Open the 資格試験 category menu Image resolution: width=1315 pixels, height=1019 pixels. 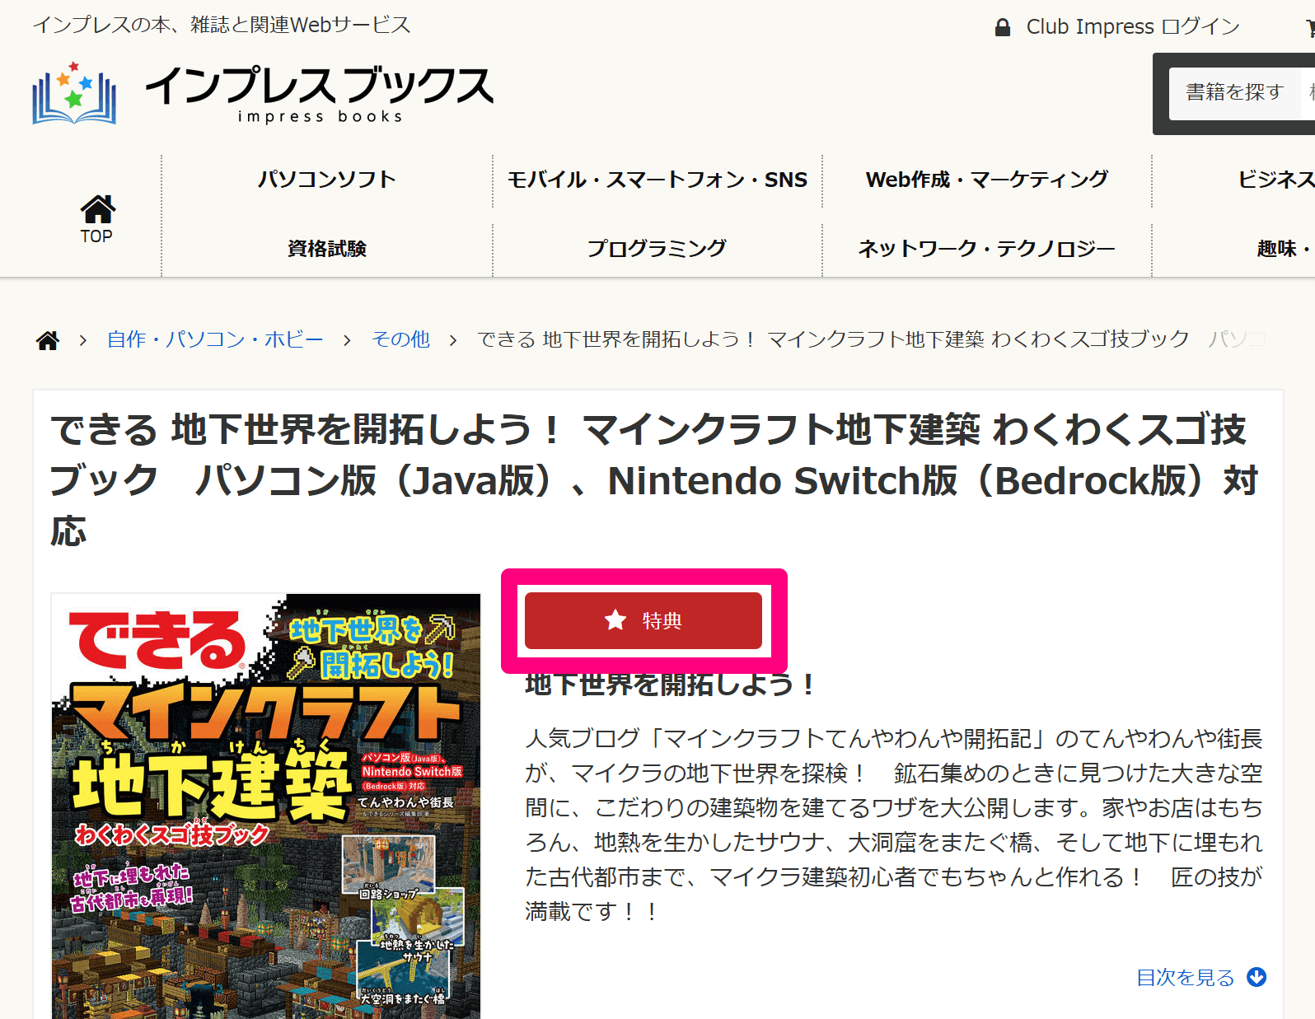(327, 248)
